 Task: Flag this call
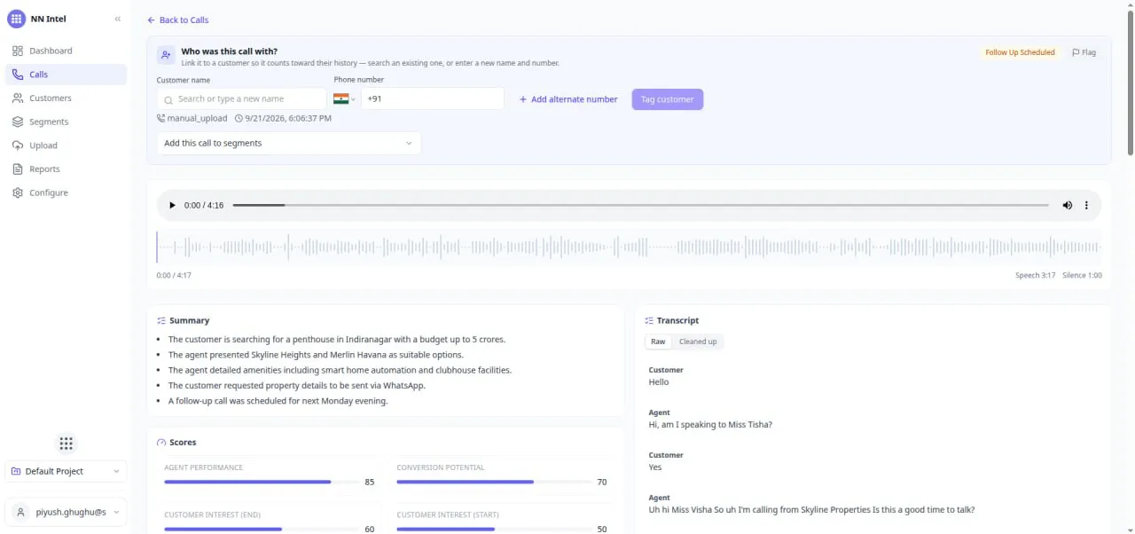1084,52
